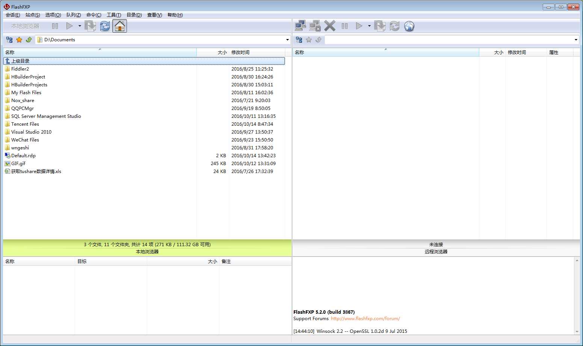Click the remote pane play icon
The width and height of the screenshot is (583, 346).
tap(359, 26)
